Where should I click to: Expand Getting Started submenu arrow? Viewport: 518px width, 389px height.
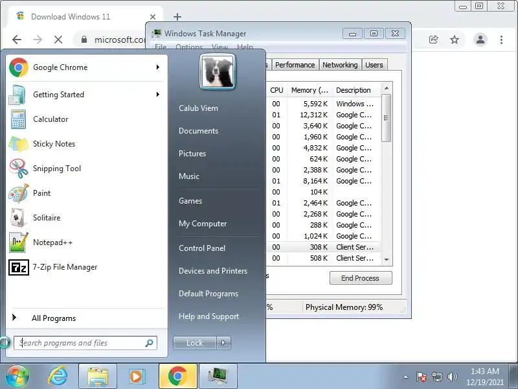158,94
